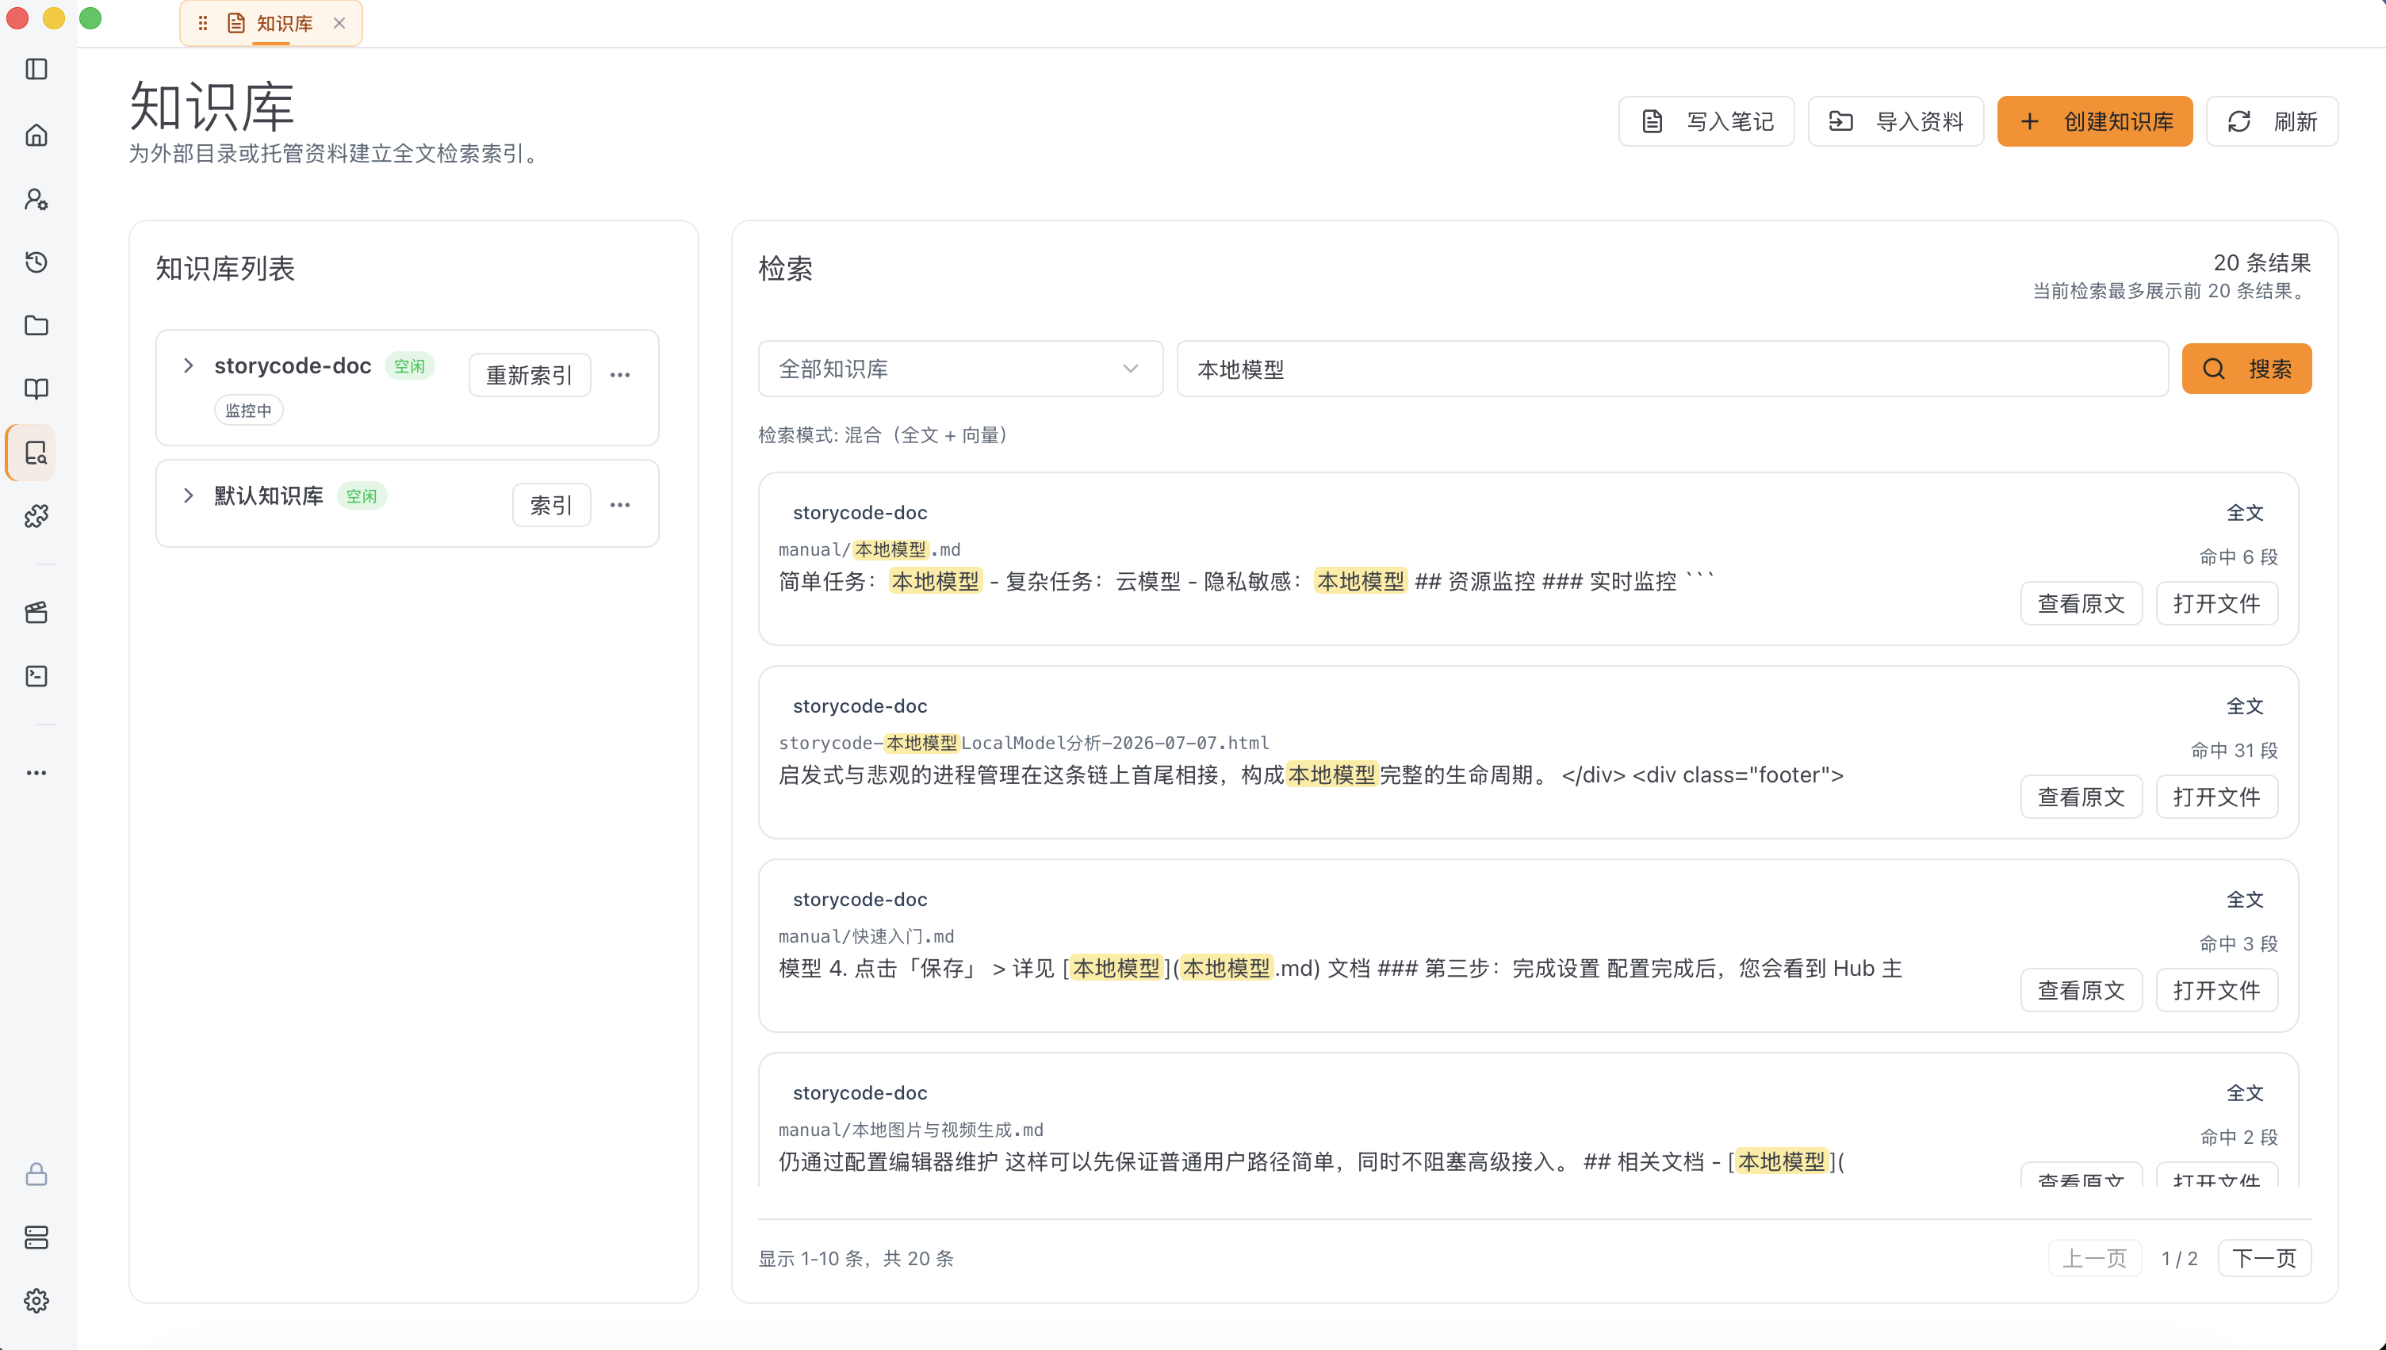Open more options for storycode-doc

(619, 375)
